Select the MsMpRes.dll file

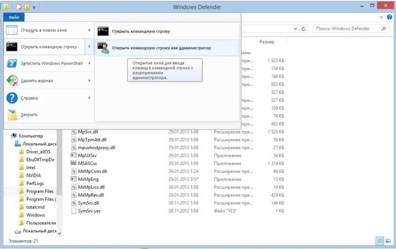click(91, 195)
